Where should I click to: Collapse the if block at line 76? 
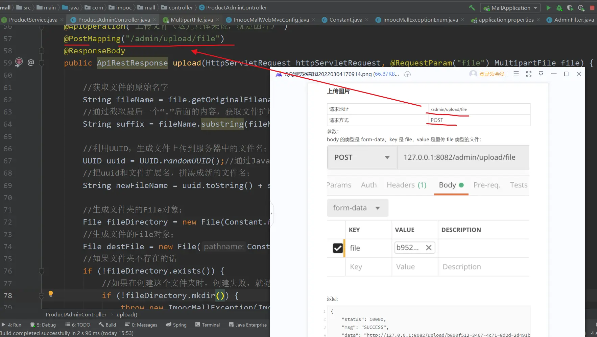[42, 271]
